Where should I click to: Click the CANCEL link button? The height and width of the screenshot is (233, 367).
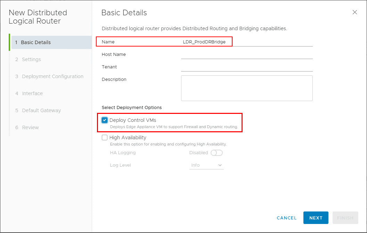coord(286,218)
